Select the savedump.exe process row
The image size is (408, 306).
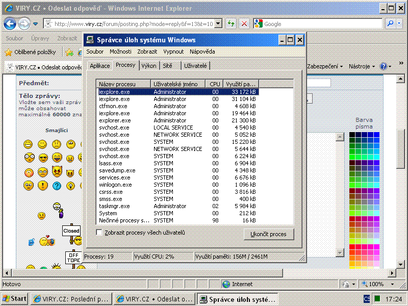pos(178,170)
